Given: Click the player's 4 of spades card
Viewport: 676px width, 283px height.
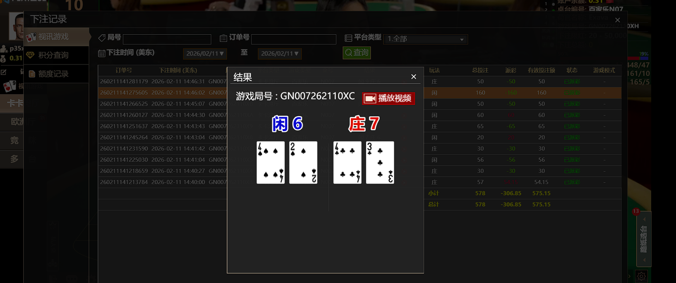Looking at the screenshot, I should (x=271, y=163).
